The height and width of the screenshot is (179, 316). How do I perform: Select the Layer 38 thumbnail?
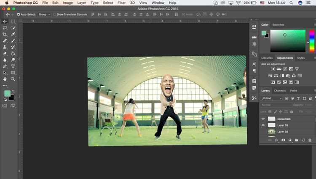coord(271,132)
